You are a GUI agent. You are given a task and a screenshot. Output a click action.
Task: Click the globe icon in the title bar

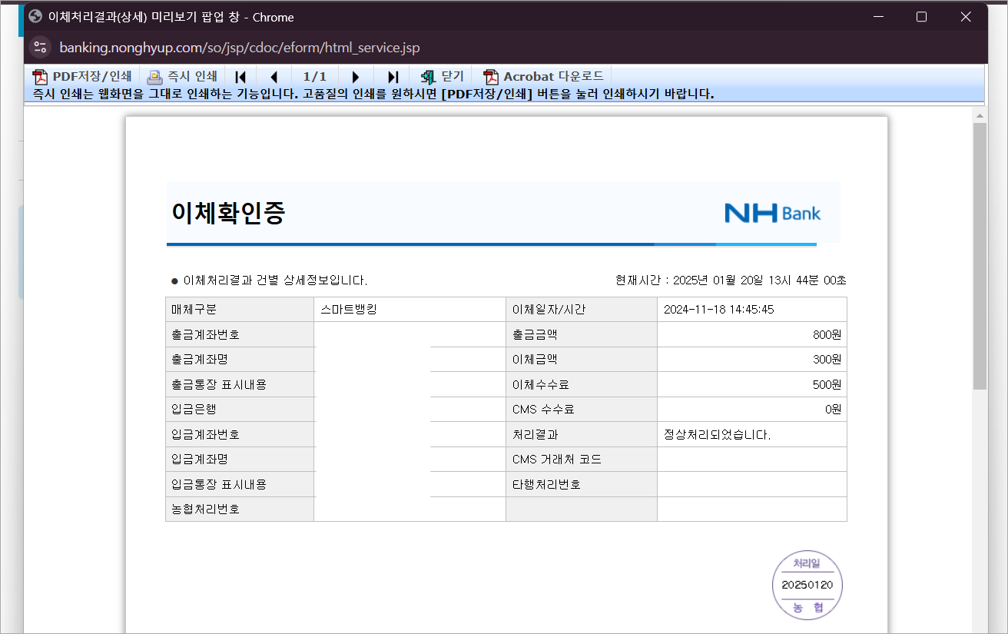coord(35,16)
